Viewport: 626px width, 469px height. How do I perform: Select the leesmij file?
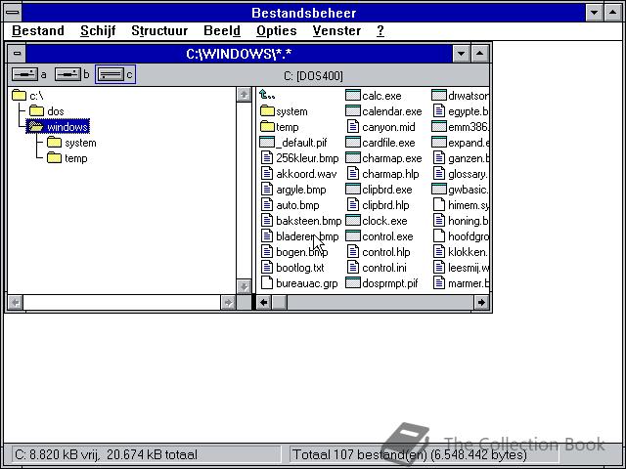click(x=461, y=268)
